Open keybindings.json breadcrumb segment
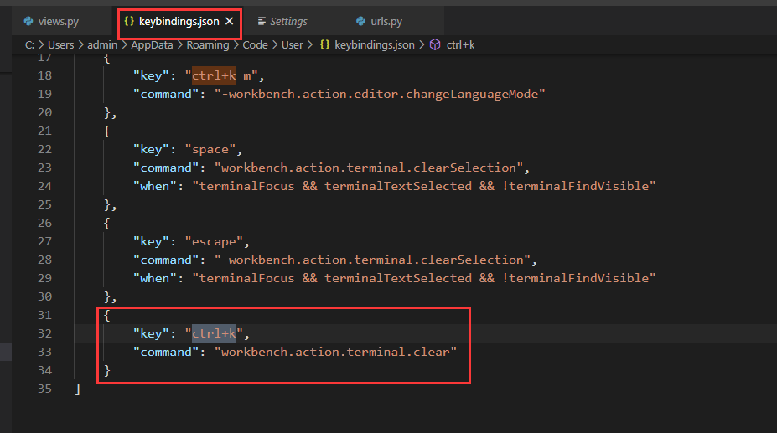This screenshot has height=433, width=777. (375, 44)
